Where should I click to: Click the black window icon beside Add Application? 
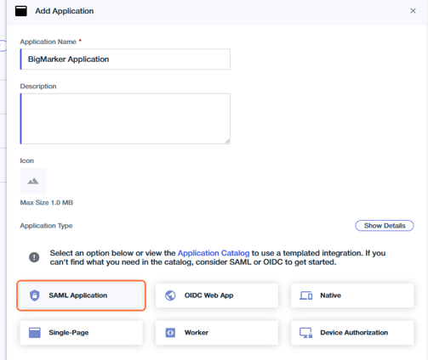click(21, 11)
